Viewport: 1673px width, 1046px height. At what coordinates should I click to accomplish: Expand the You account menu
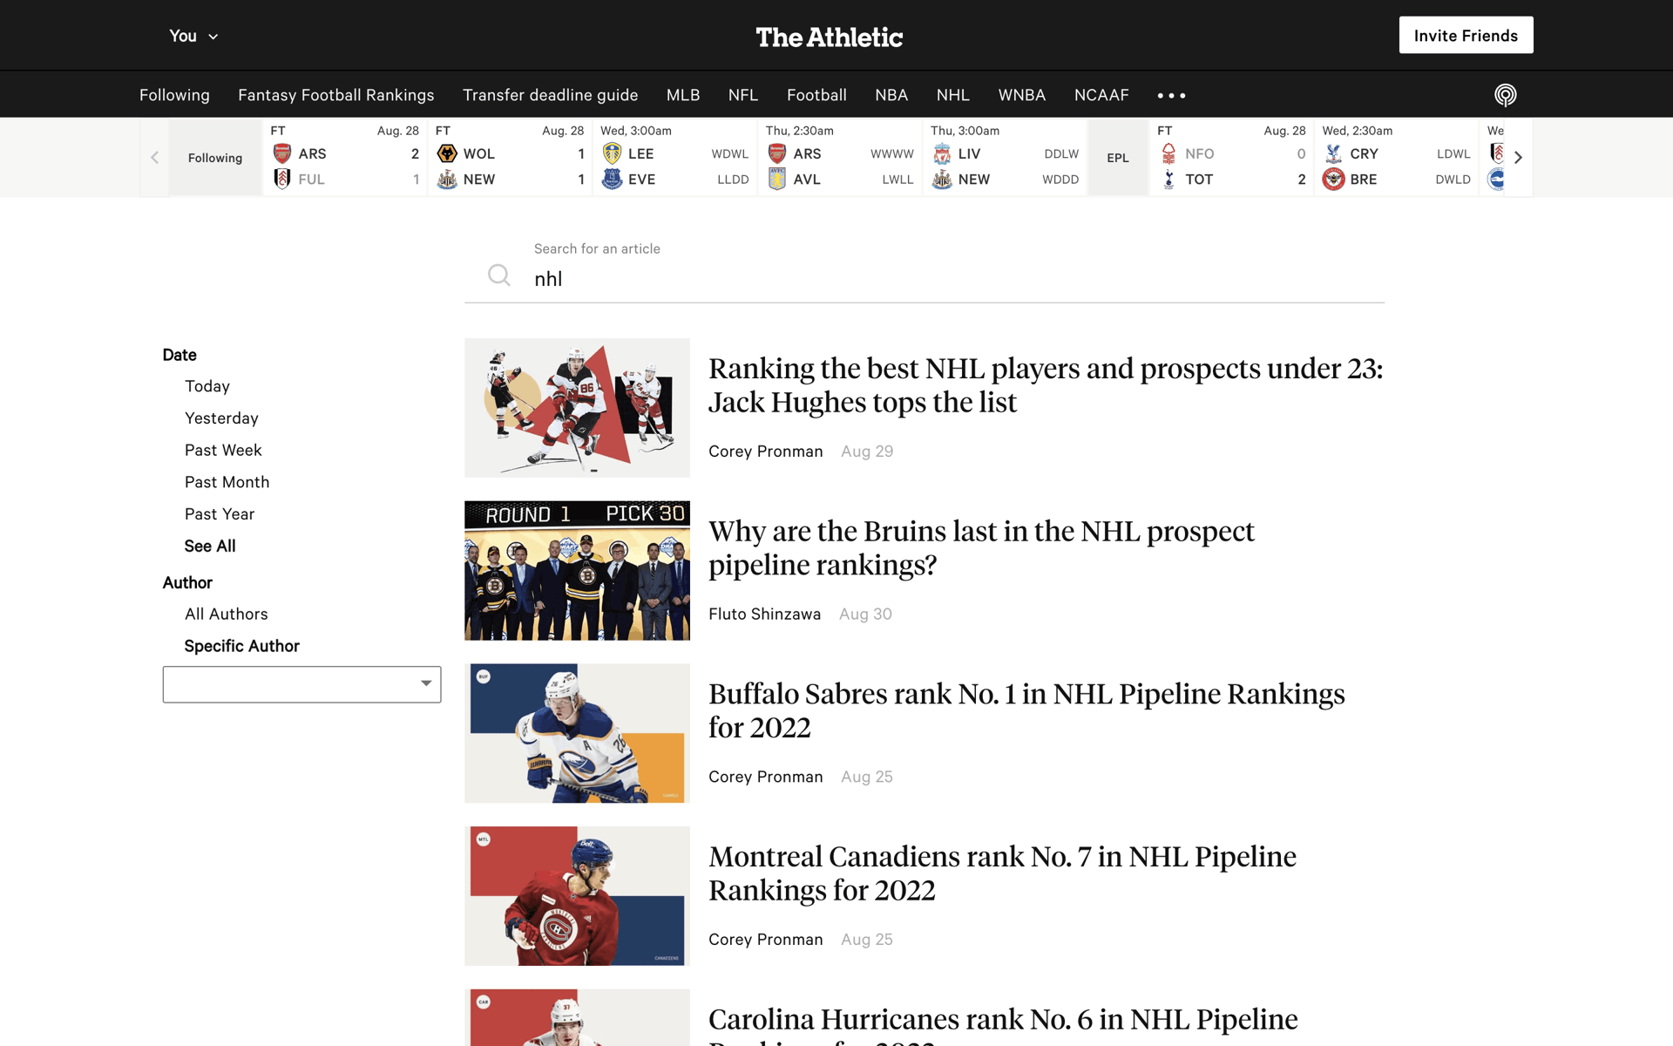coord(193,36)
